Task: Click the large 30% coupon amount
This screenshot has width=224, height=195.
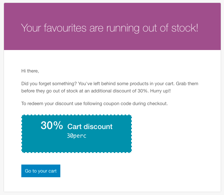Action: coord(52,125)
